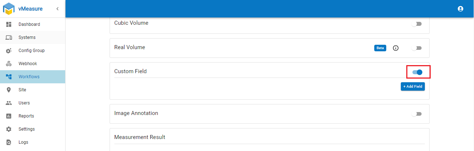Enable the Cubic Volume toggle
Image resolution: width=474 pixels, height=151 pixels.
tap(416, 24)
